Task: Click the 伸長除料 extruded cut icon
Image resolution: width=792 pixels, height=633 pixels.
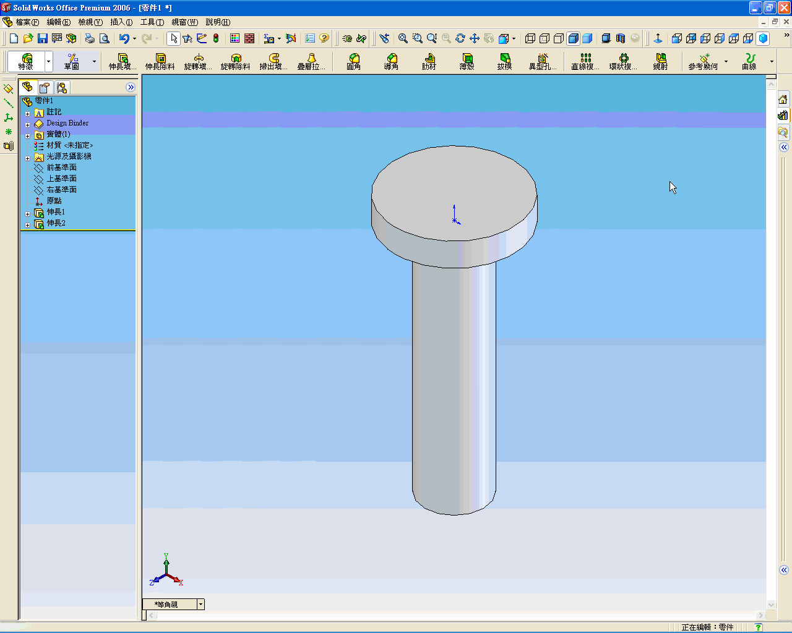Action: 160,61
